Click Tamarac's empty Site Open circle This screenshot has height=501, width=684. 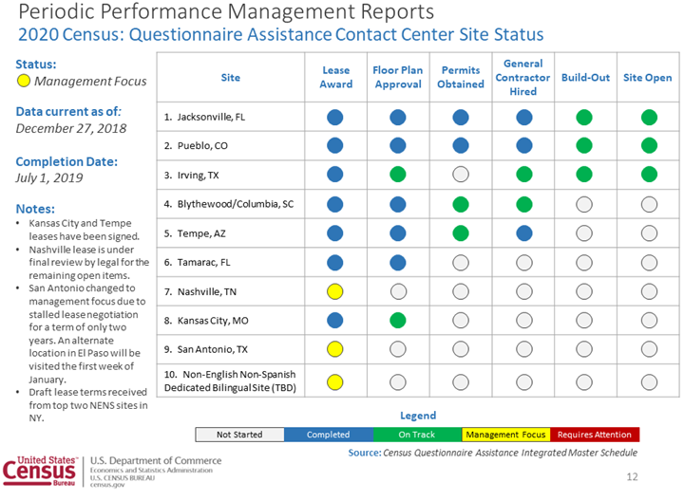click(x=649, y=262)
